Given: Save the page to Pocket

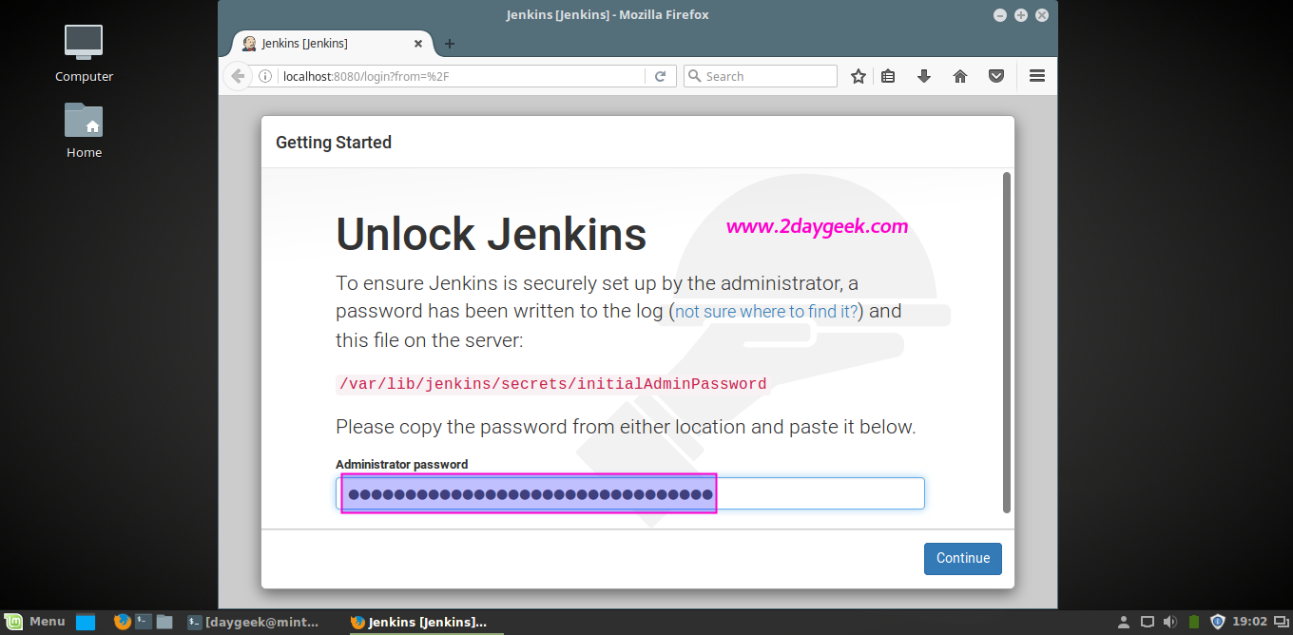Looking at the screenshot, I should pyautogui.click(x=996, y=76).
